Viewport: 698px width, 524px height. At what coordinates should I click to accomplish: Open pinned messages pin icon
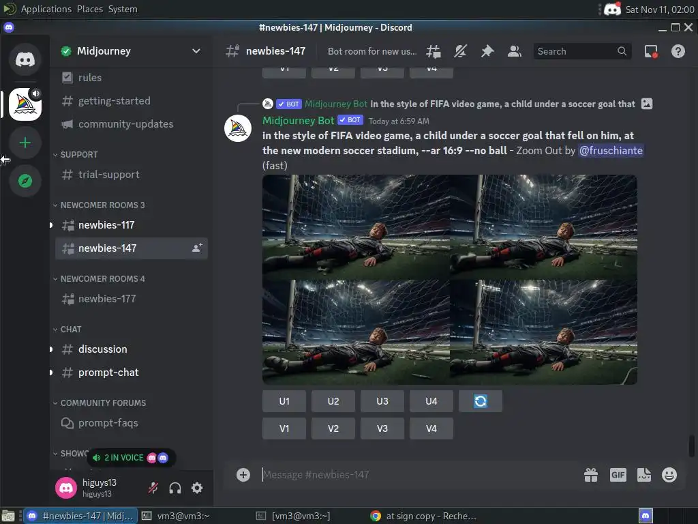click(x=487, y=51)
